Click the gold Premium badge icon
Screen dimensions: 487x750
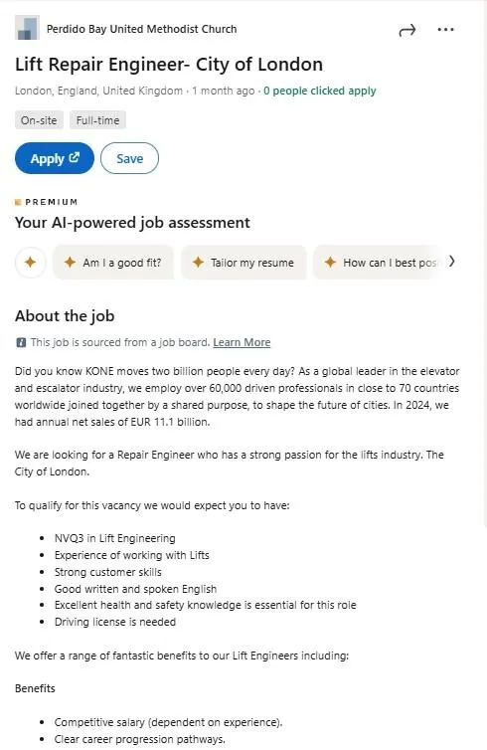[x=18, y=202]
